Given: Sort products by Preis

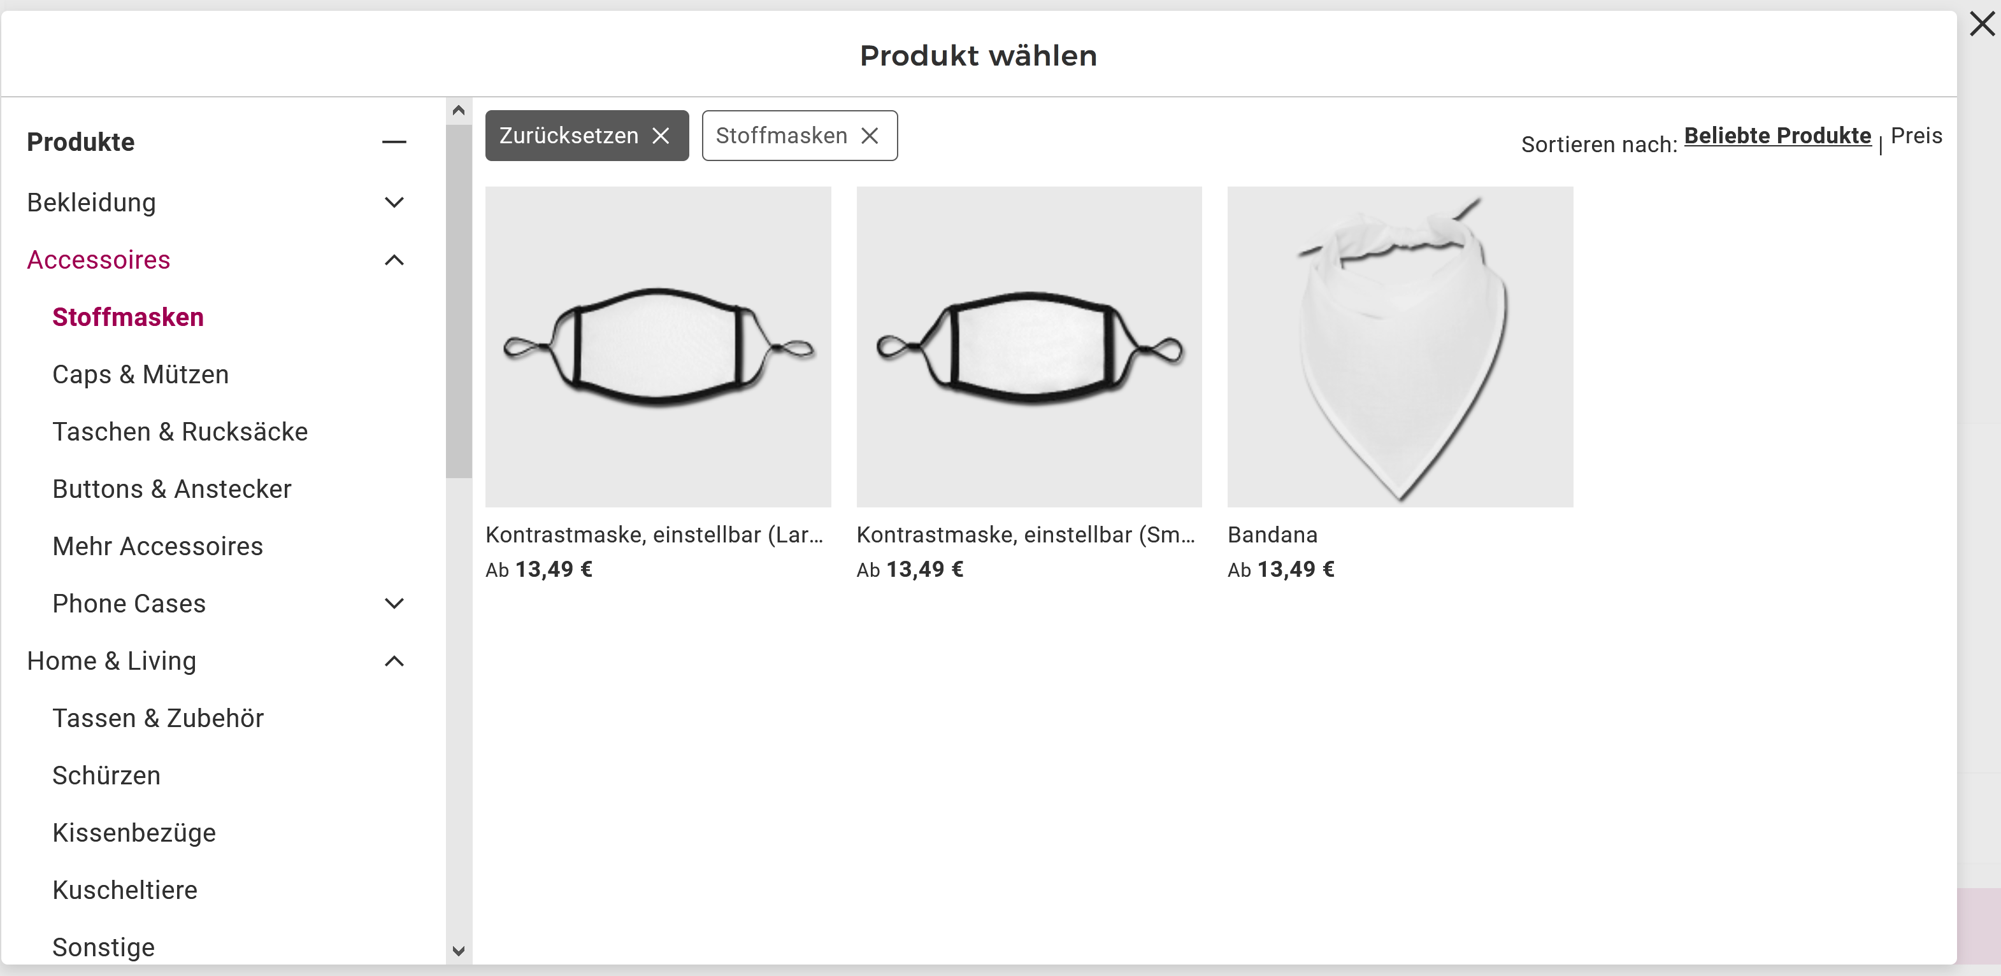Looking at the screenshot, I should [x=1916, y=136].
